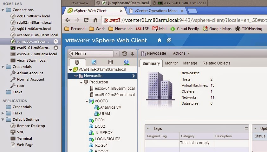The image size is (267, 152).
Task: Close the vSphere Web Client browser tab
Action: [121, 11]
